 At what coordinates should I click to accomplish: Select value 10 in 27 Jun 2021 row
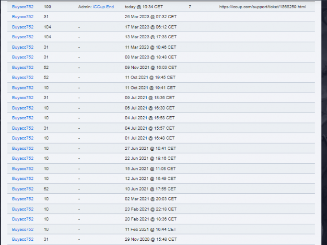(x=46, y=148)
